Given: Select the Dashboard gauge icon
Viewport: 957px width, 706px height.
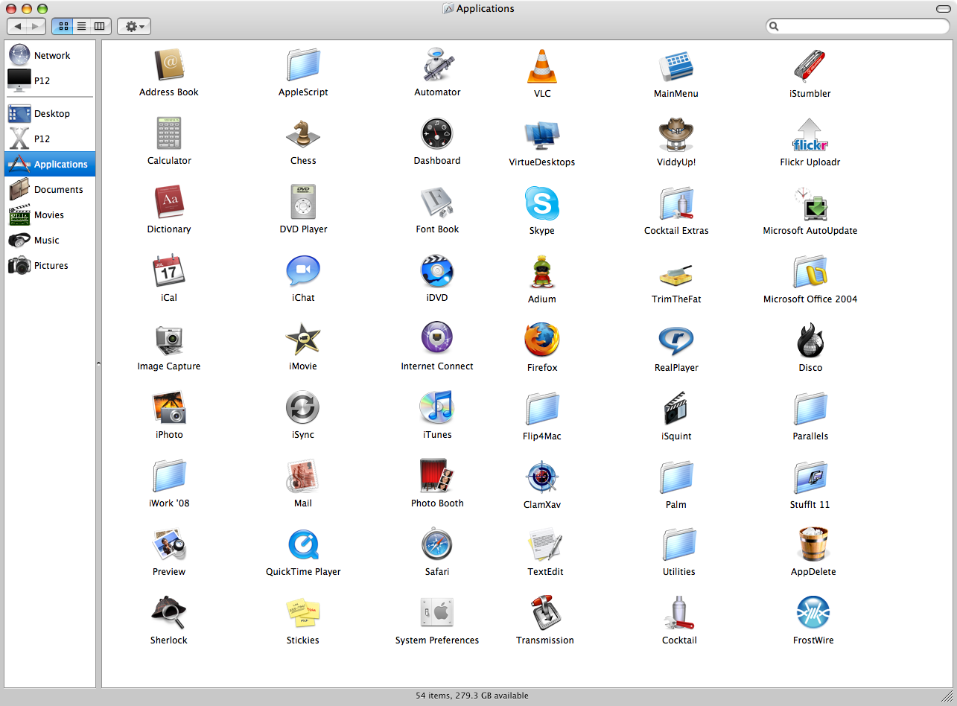Looking at the screenshot, I should [x=437, y=134].
